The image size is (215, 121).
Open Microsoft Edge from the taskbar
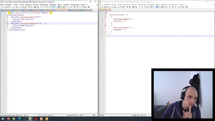19,119
